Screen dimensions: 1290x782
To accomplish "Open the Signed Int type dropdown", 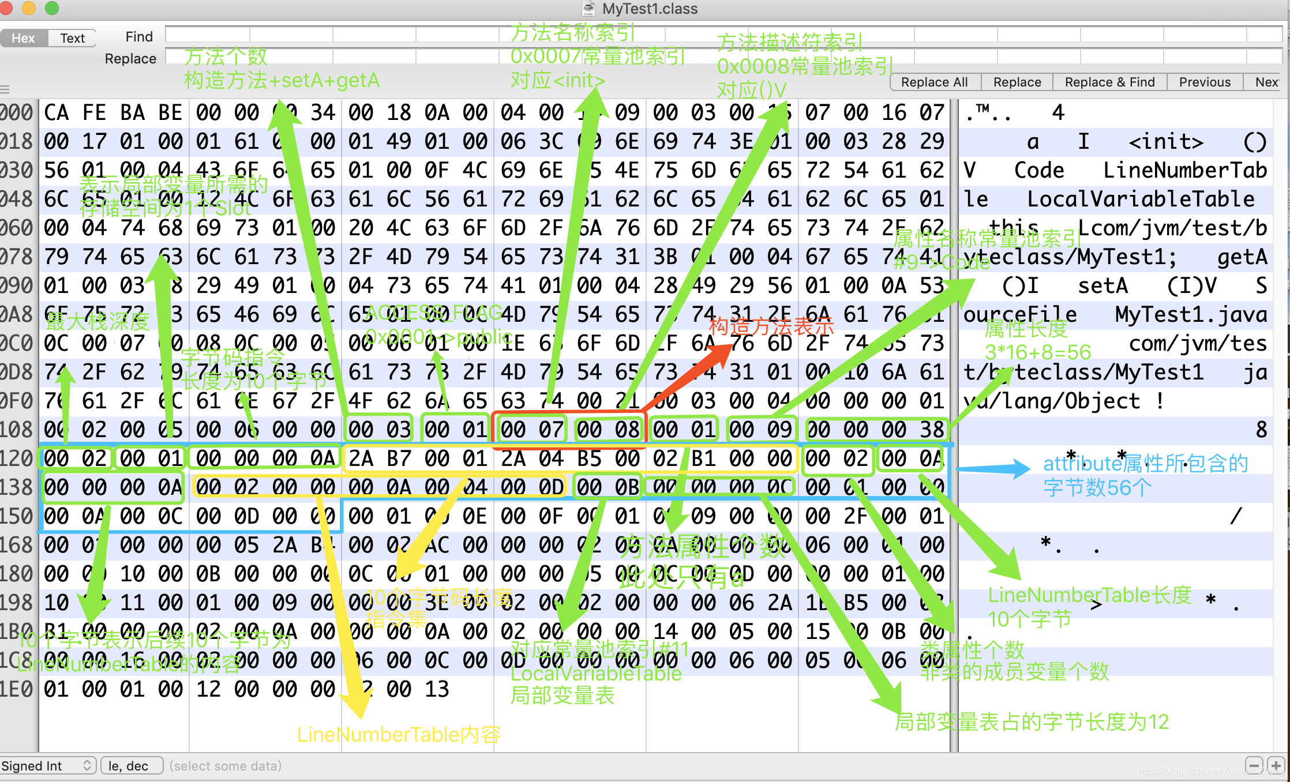I will (47, 766).
